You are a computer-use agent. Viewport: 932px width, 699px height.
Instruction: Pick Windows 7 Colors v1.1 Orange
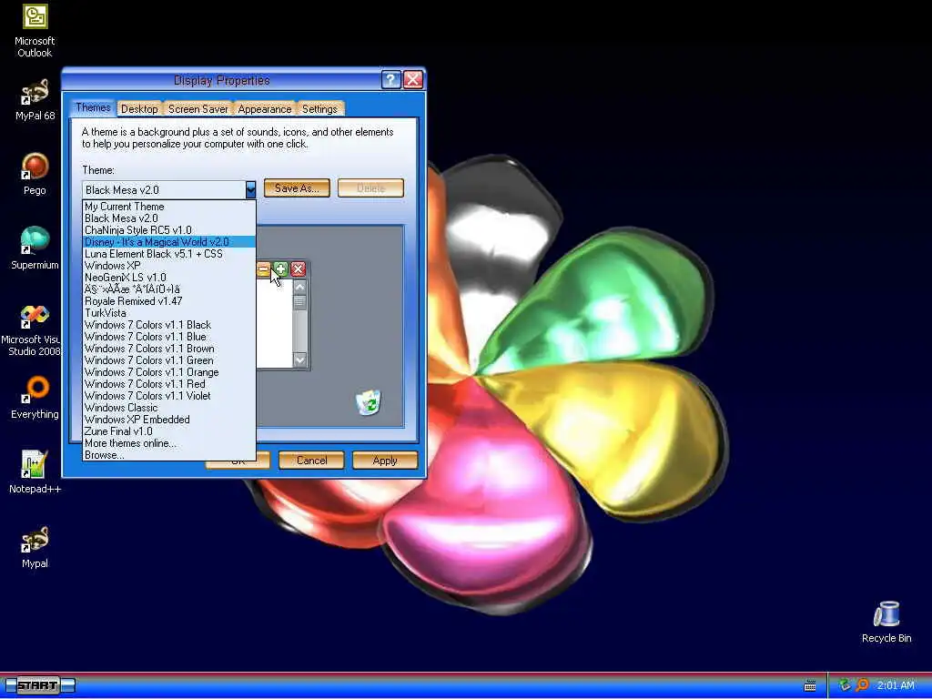[168, 372]
